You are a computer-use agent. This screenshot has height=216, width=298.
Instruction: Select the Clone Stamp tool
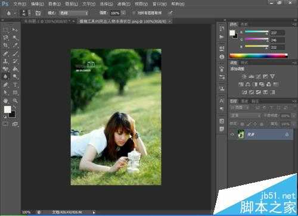point(5,61)
